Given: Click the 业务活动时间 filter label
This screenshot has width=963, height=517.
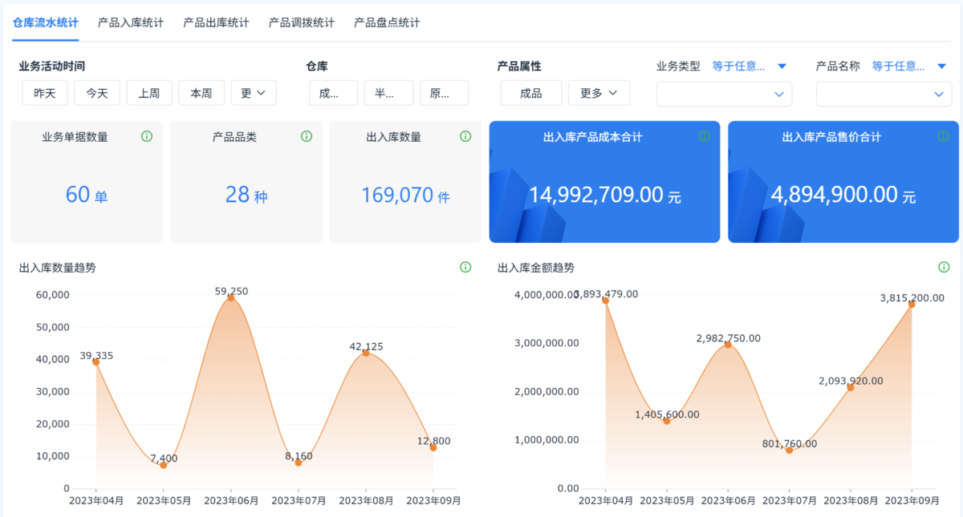Looking at the screenshot, I should (52, 67).
